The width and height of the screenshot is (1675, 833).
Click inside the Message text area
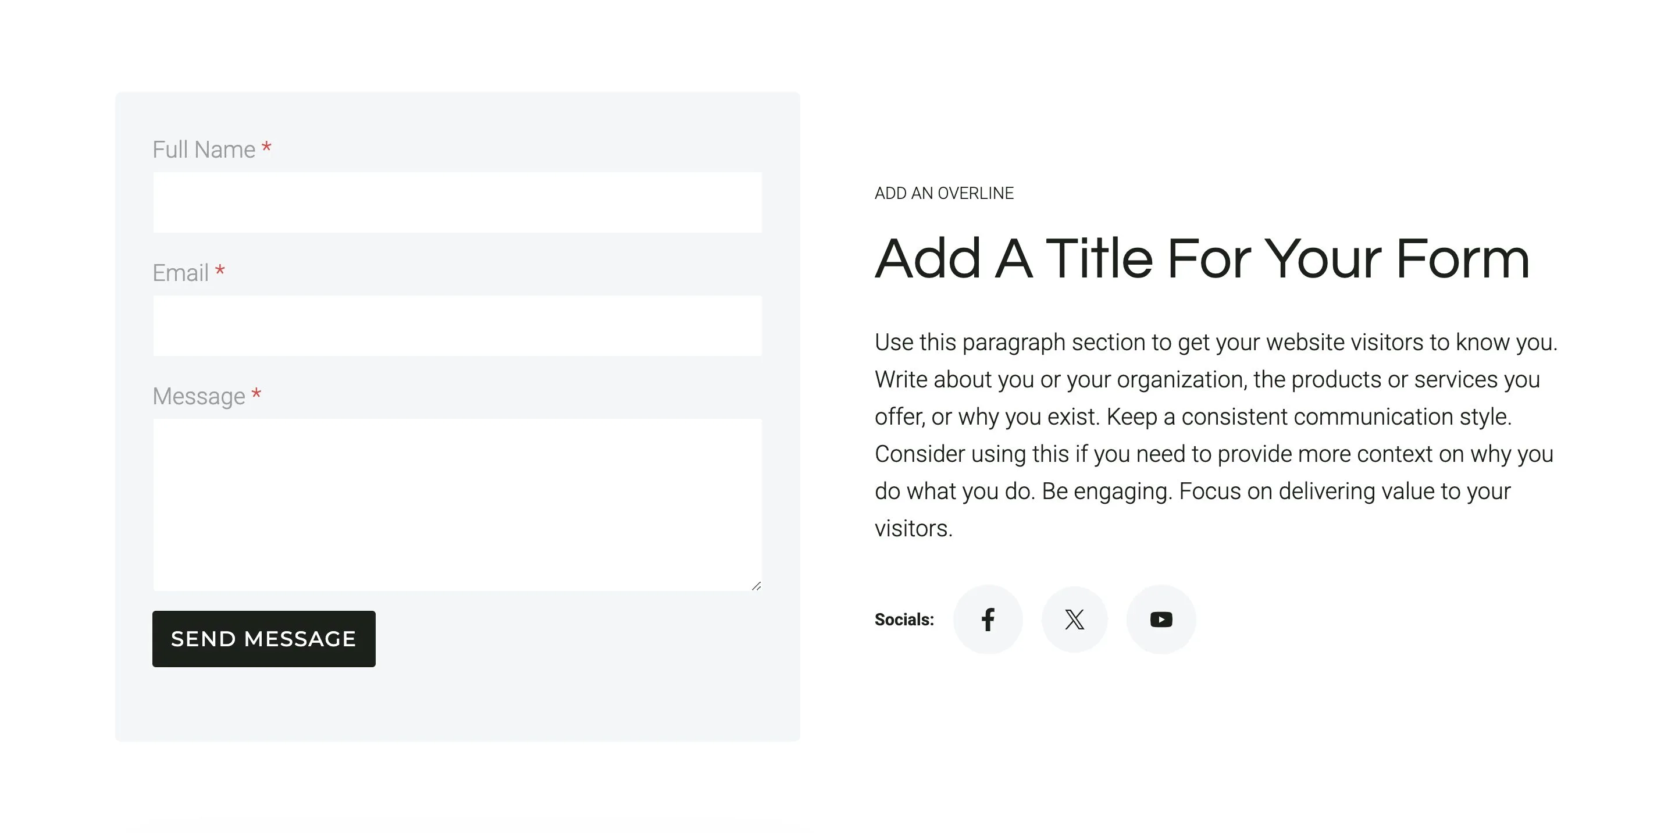(457, 504)
